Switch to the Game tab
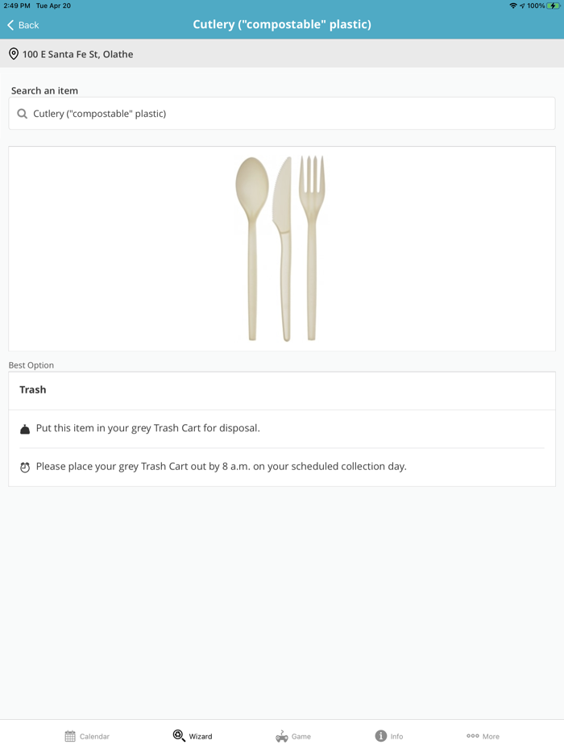Image resolution: width=564 pixels, height=753 pixels. pos(293,736)
